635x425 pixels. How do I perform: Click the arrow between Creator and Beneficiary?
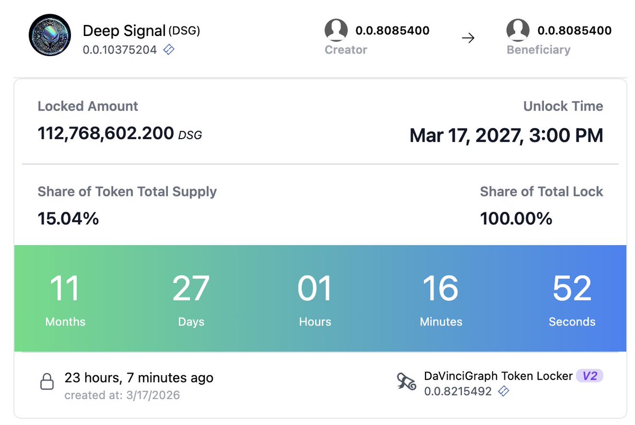click(468, 38)
